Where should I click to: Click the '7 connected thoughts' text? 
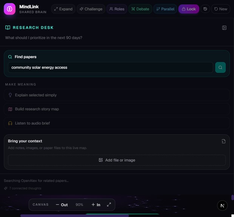click(x=25, y=188)
